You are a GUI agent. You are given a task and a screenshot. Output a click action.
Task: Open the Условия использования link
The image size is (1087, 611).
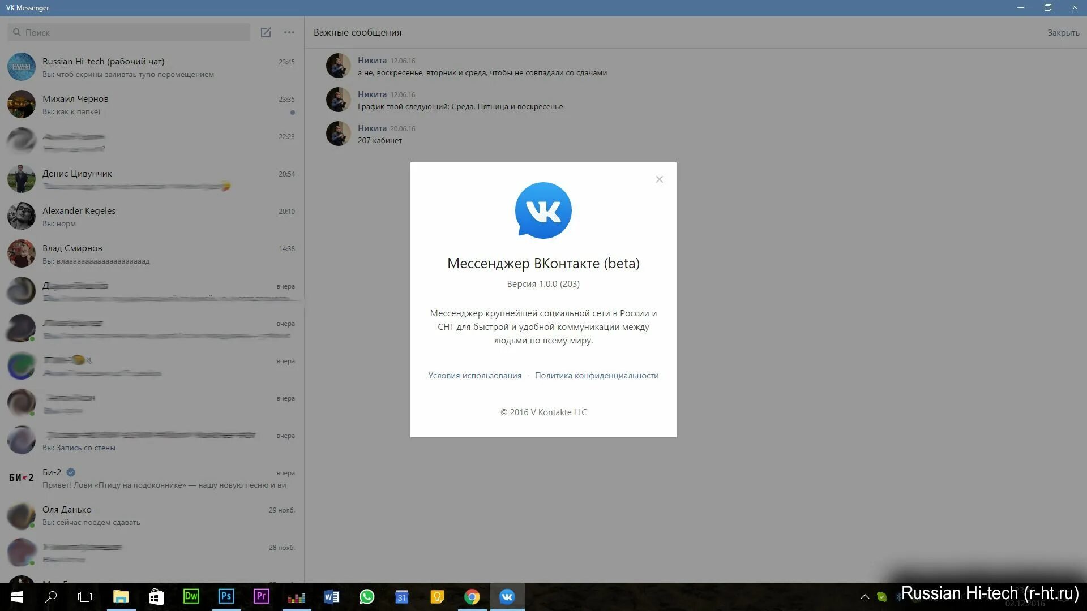(474, 376)
